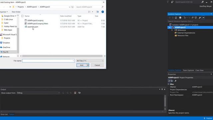Screen dimensions: 213x120
Task: Click the notifications filter flag icon
Action: tap(168, 2)
